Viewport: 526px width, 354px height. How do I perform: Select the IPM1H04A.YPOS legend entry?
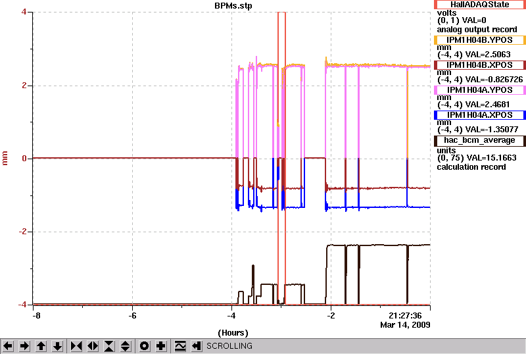tap(480, 90)
